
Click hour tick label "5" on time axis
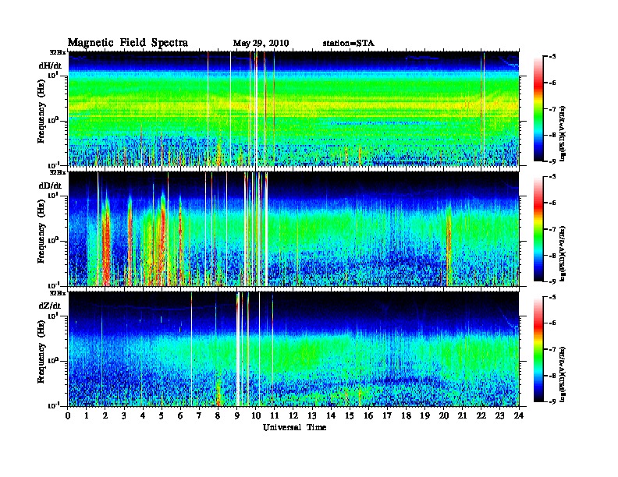pos(162,415)
